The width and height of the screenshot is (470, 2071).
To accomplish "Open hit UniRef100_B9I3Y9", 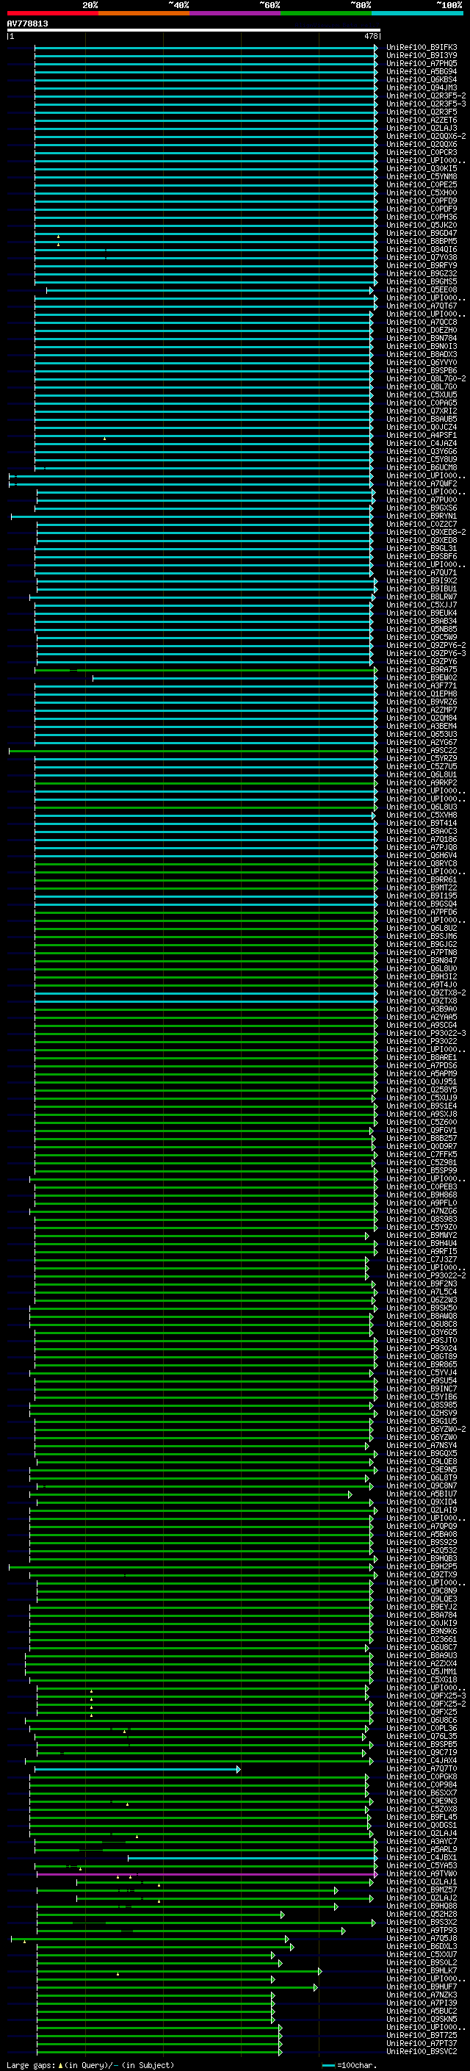I will point(421,56).
